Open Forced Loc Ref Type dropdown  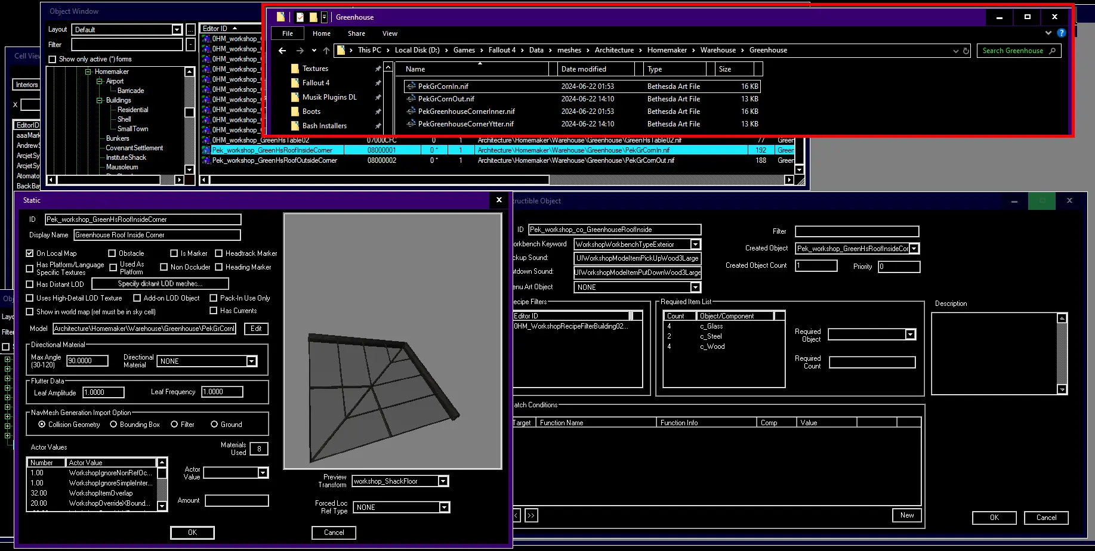click(x=444, y=507)
